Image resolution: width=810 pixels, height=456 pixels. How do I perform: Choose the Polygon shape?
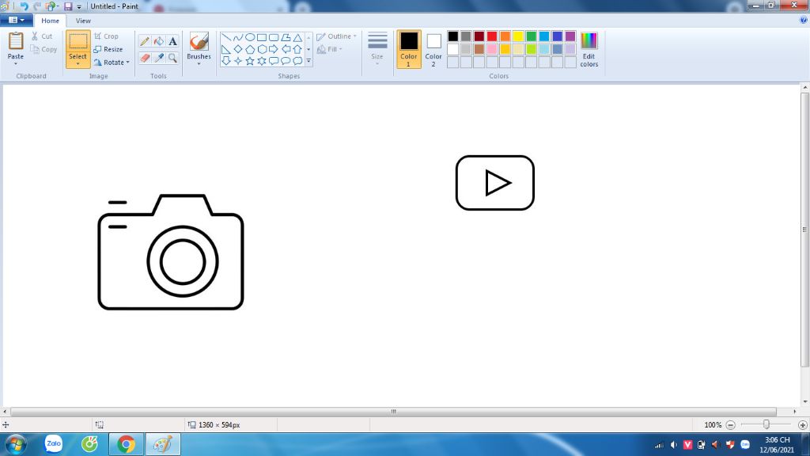[x=286, y=38]
